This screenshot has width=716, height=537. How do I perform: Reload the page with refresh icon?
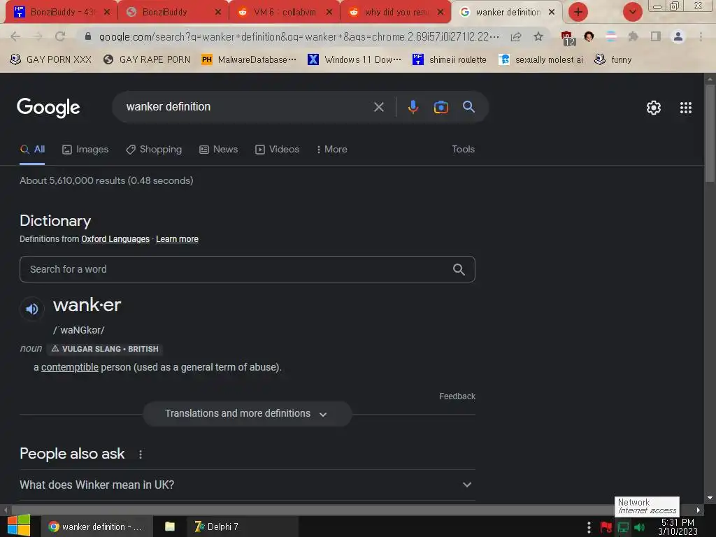(x=60, y=36)
